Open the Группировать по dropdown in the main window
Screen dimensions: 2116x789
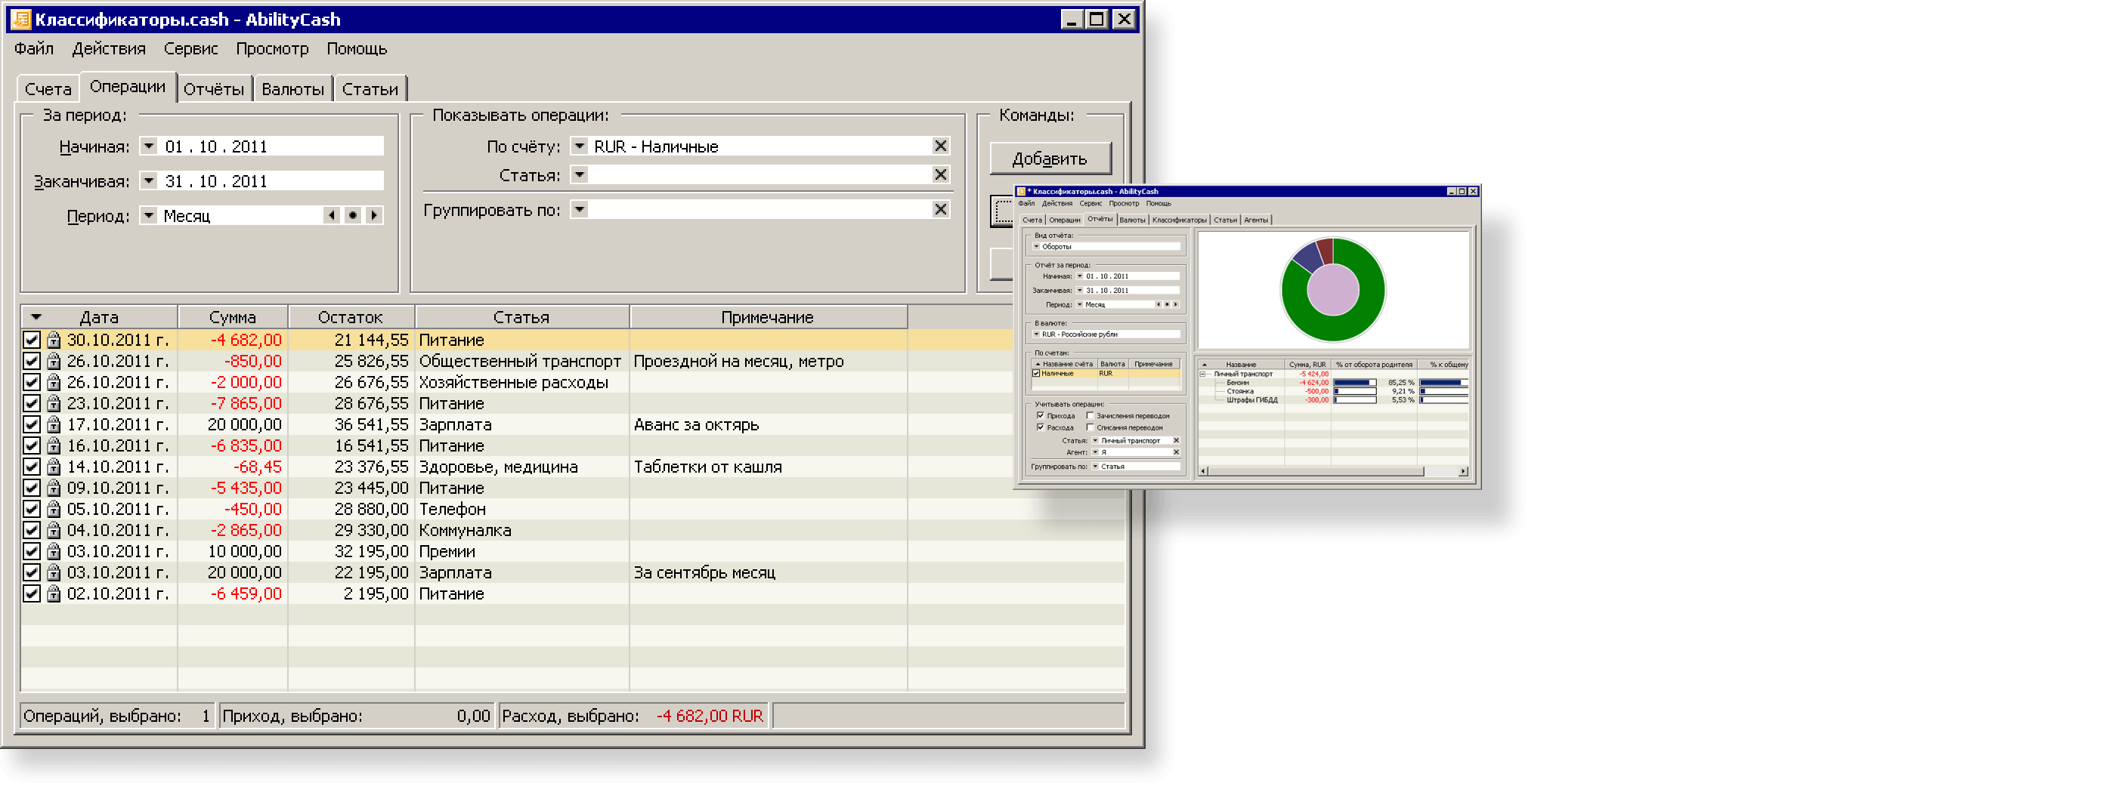point(579,209)
